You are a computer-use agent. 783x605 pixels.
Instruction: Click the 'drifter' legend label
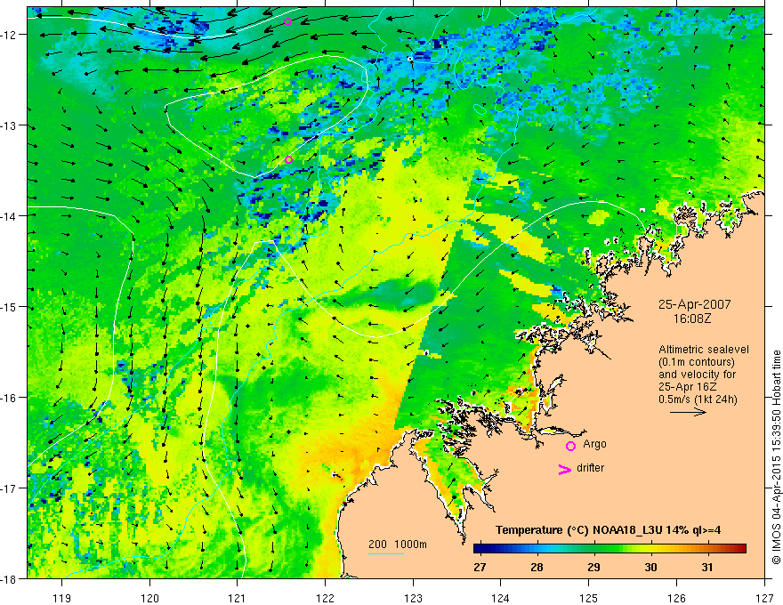click(x=590, y=468)
